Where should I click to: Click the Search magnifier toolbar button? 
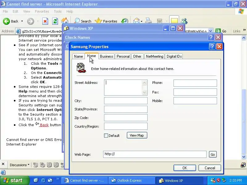[x=82, y=21]
